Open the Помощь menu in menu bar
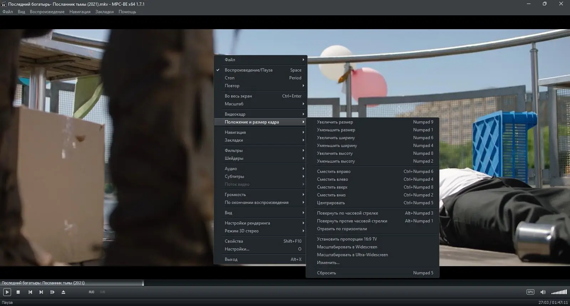 (127, 12)
